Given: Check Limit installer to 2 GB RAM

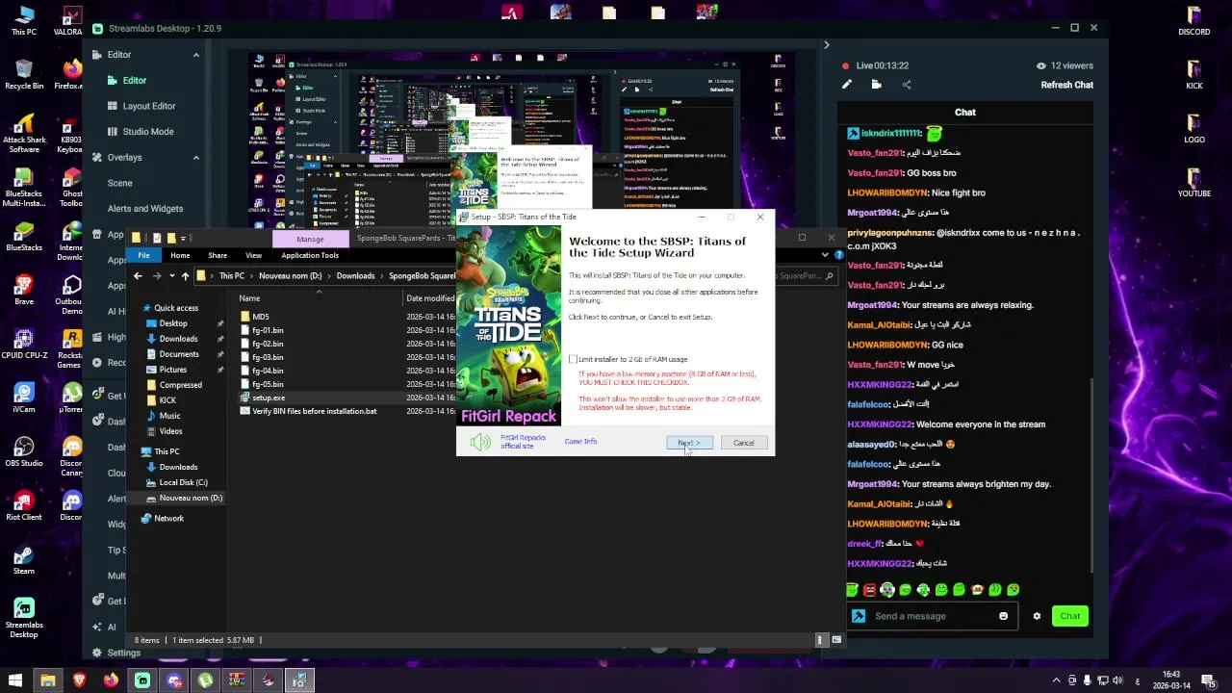Looking at the screenshot, I should [574, 359].
